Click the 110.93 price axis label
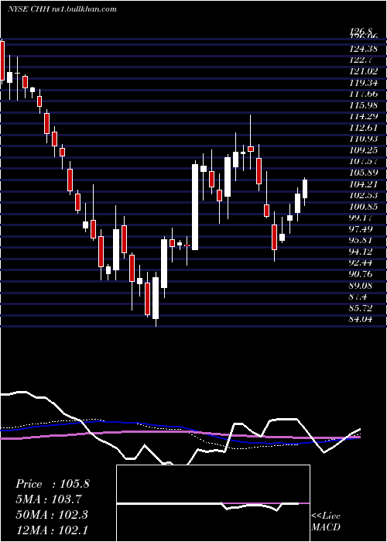 click(363, 139)
